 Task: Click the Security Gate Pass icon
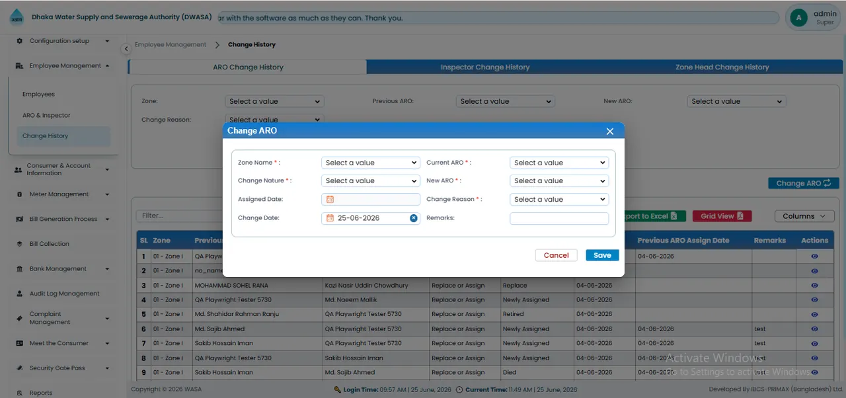coord(19,368)
